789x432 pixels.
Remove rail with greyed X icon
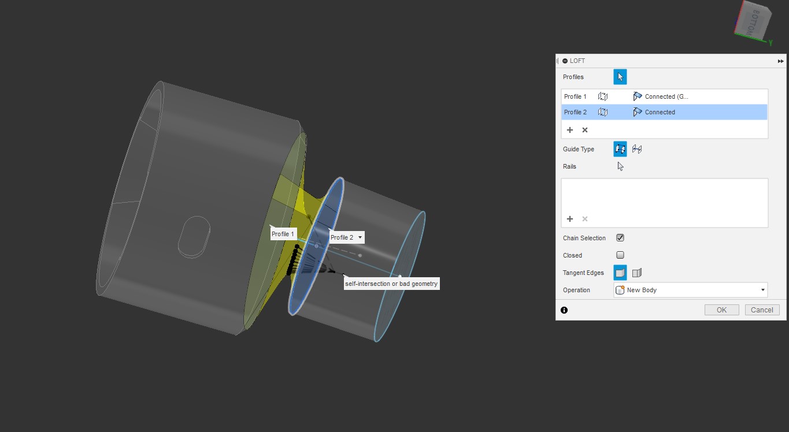click(585, 219)
